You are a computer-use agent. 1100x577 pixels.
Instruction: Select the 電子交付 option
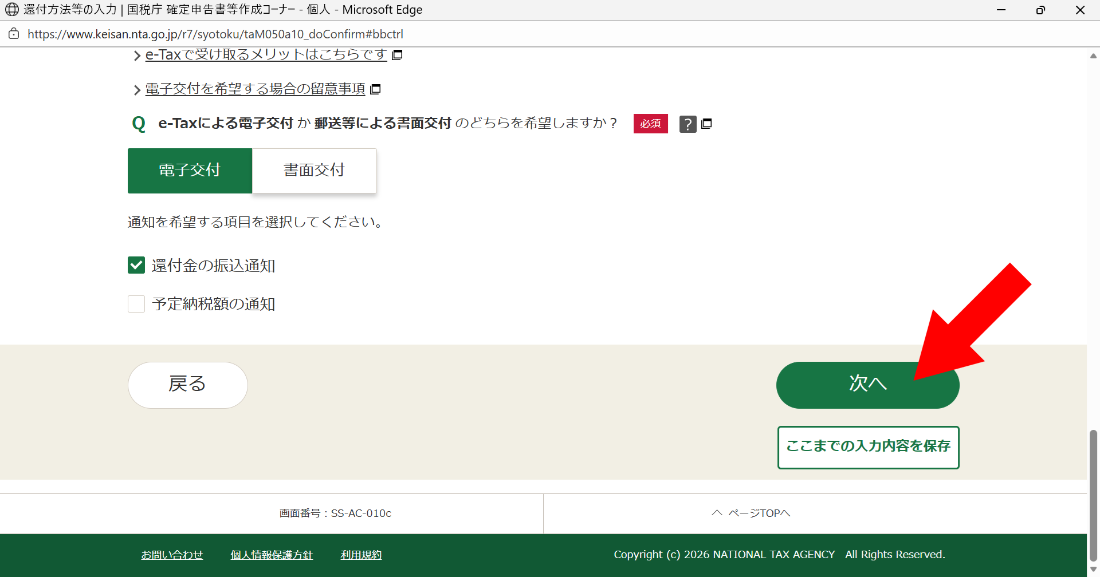pos(190,170)
